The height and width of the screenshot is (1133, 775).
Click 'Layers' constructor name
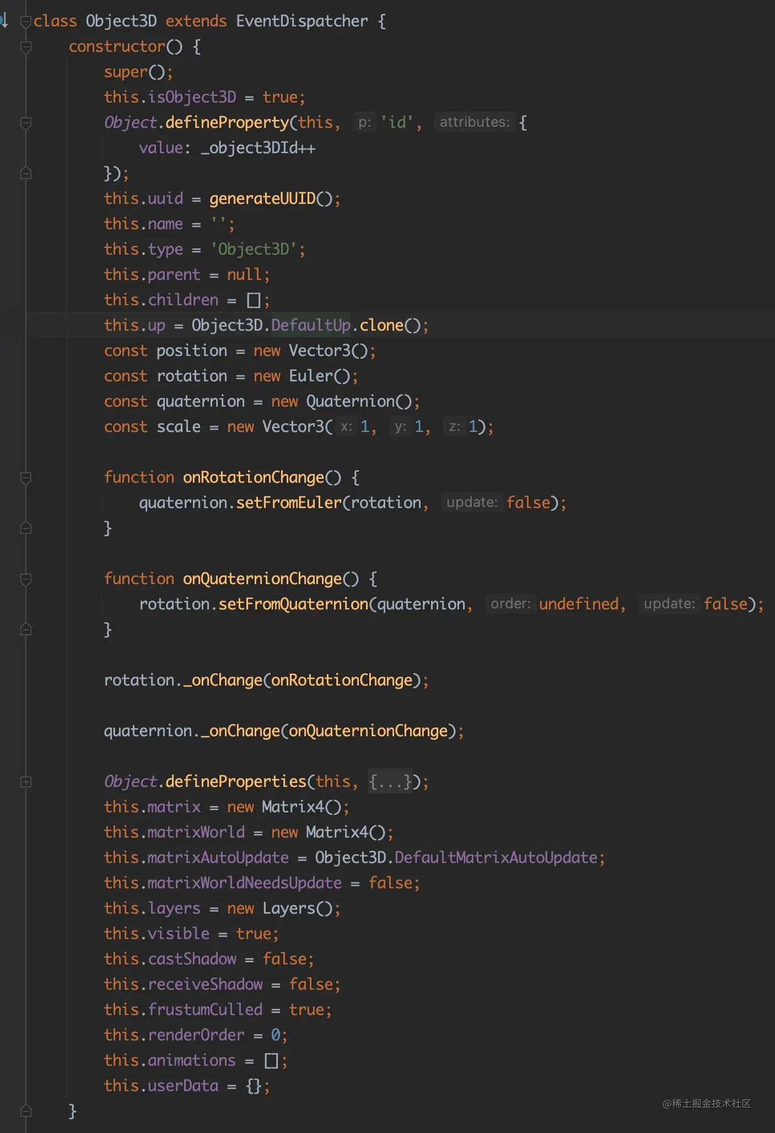(x=289, y=908)
